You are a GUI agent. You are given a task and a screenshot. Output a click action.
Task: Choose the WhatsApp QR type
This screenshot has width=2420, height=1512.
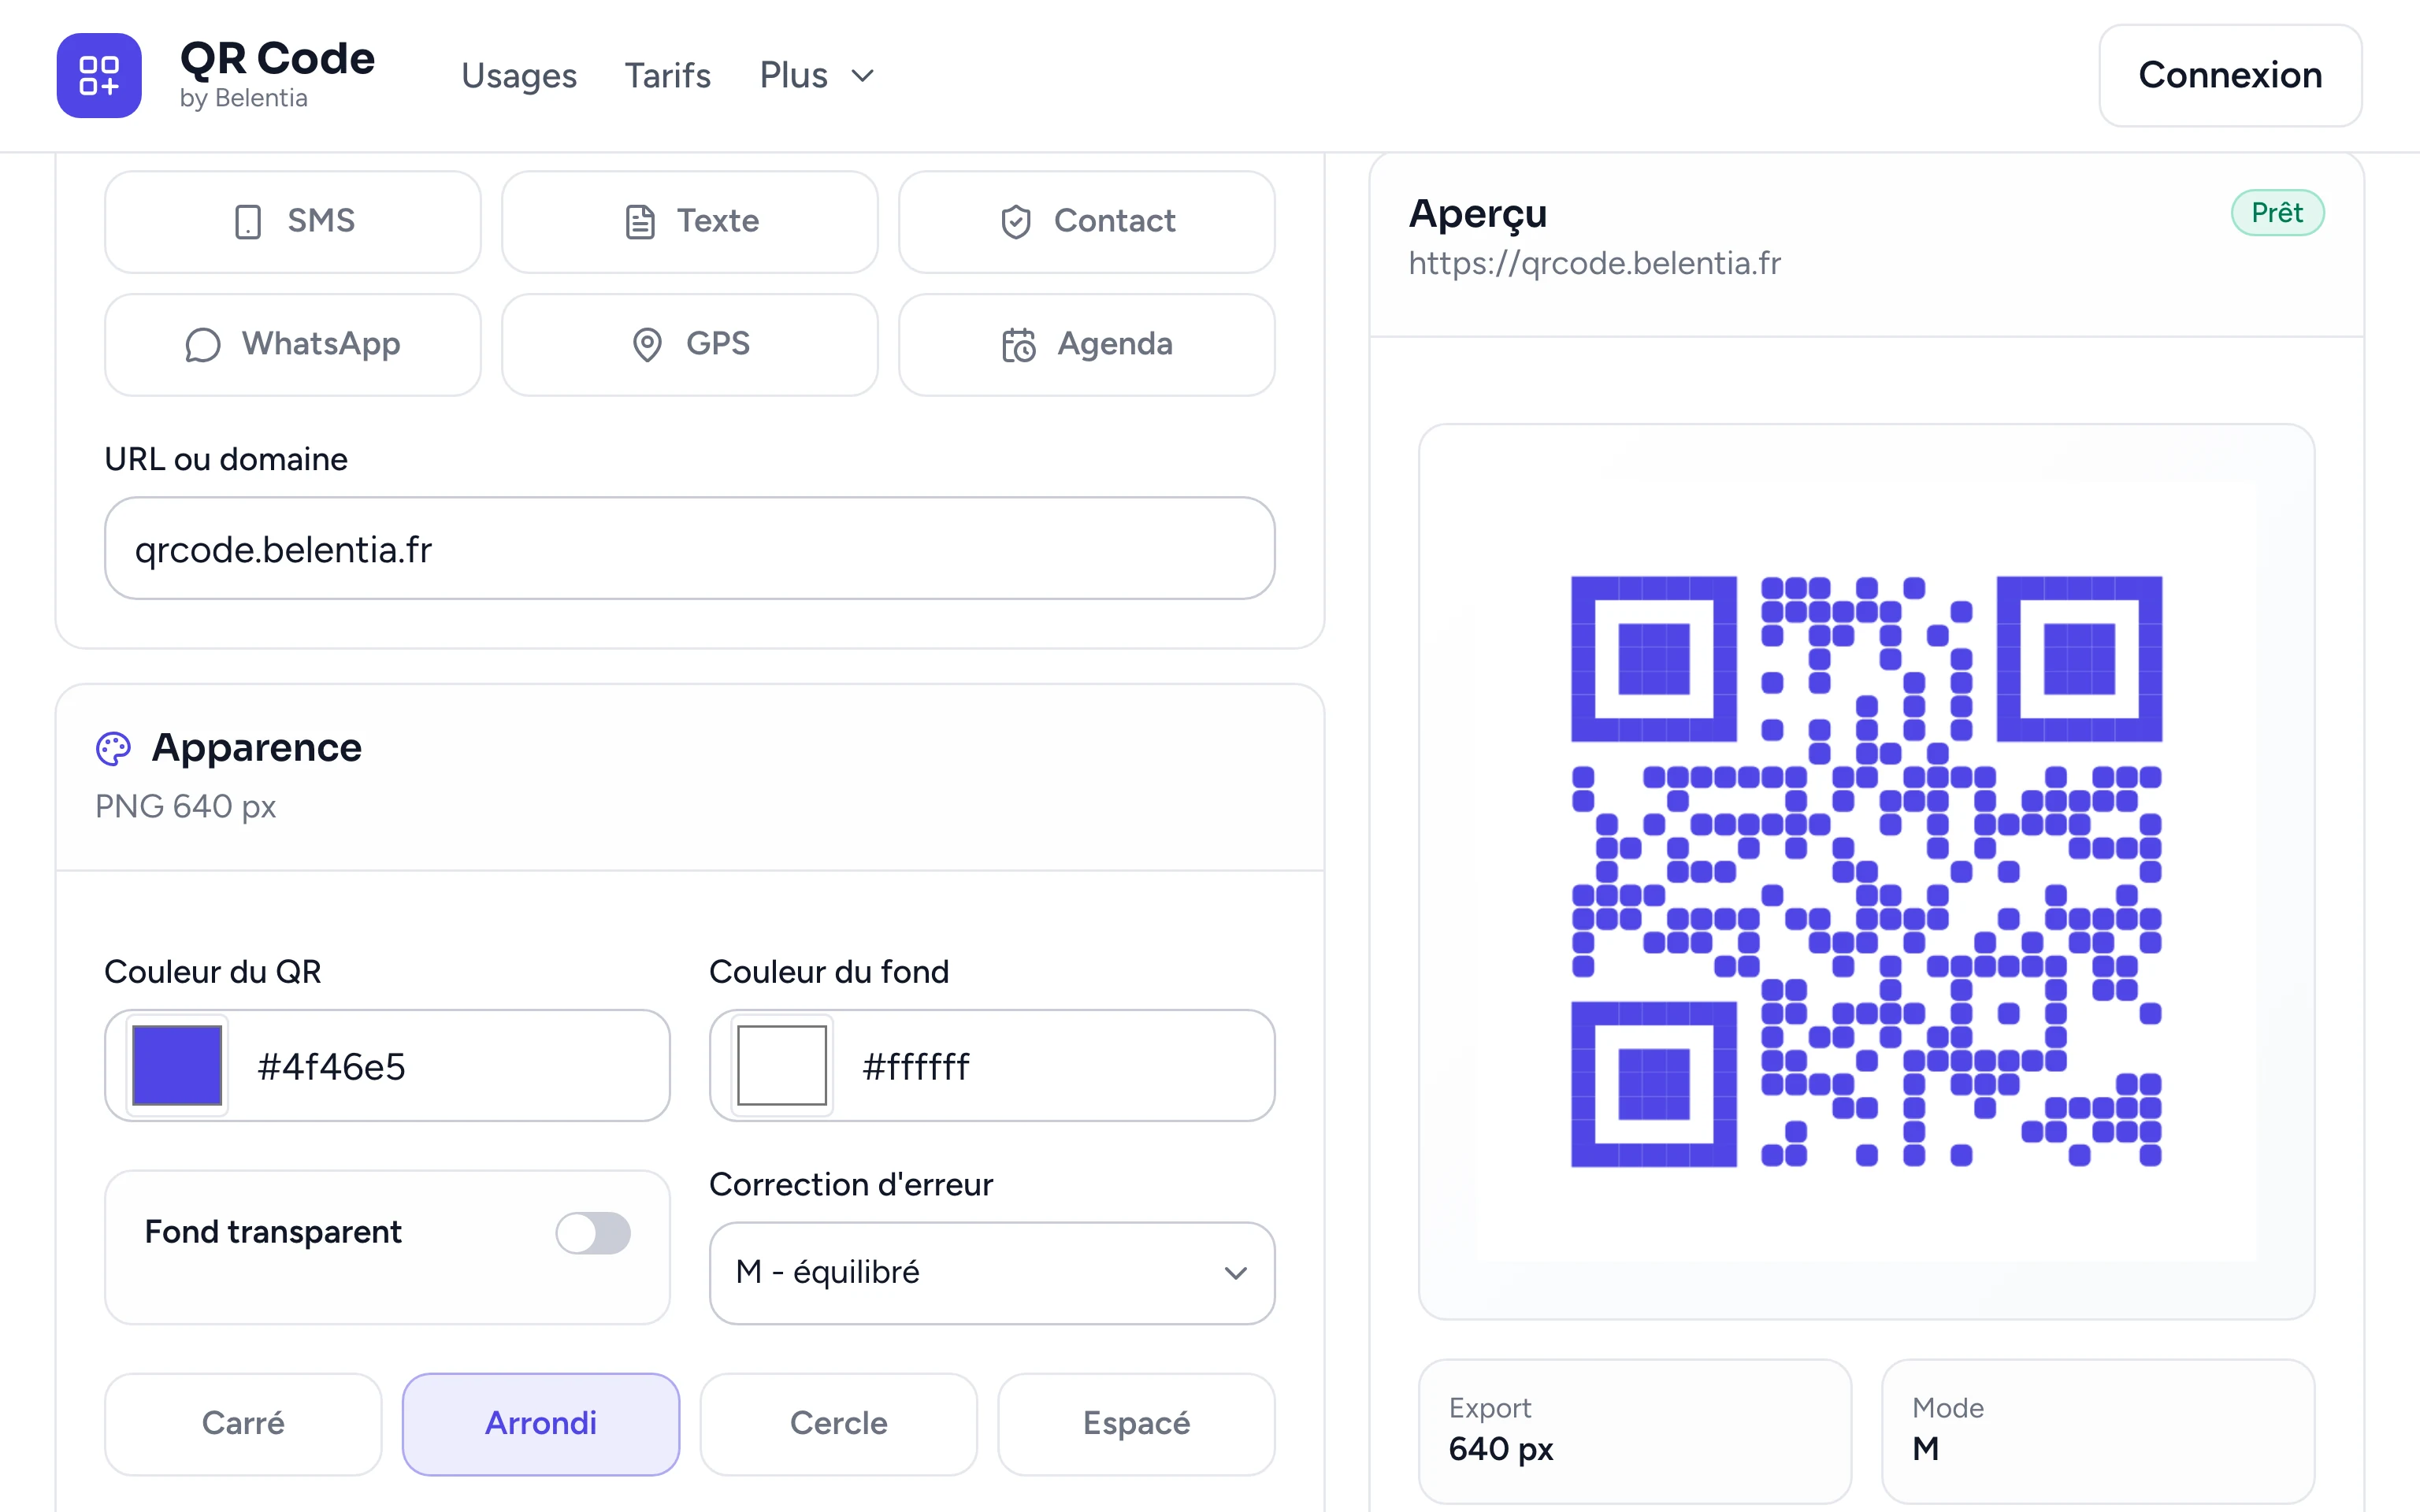[293, 344]
